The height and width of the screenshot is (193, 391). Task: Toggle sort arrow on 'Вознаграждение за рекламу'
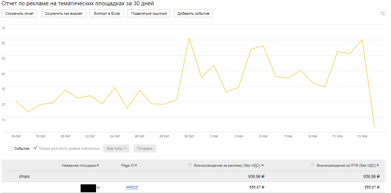(x=263, y=165)
